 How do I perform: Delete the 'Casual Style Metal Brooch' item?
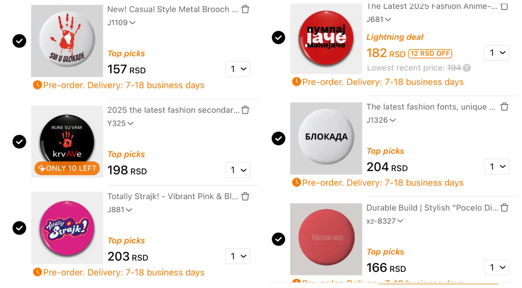point(245,9)
